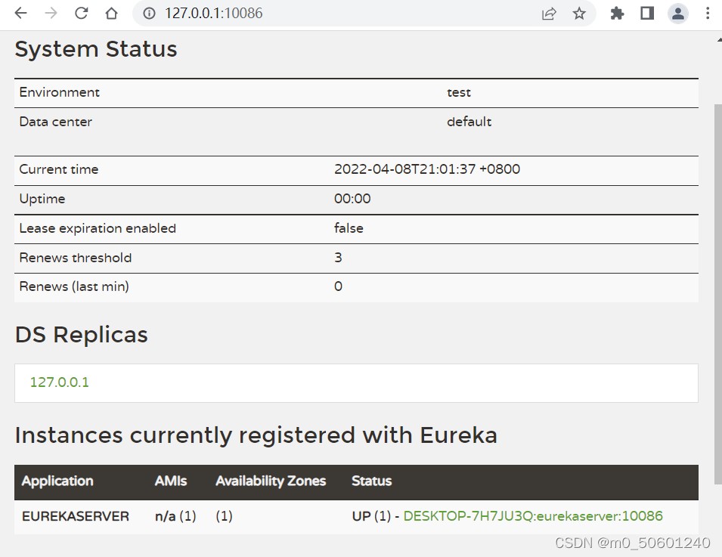
Task: Click the Application column header
Action: [57, 481]
